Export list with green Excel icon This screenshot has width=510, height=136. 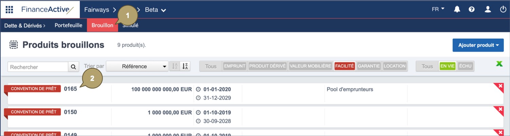pos(499,64)
